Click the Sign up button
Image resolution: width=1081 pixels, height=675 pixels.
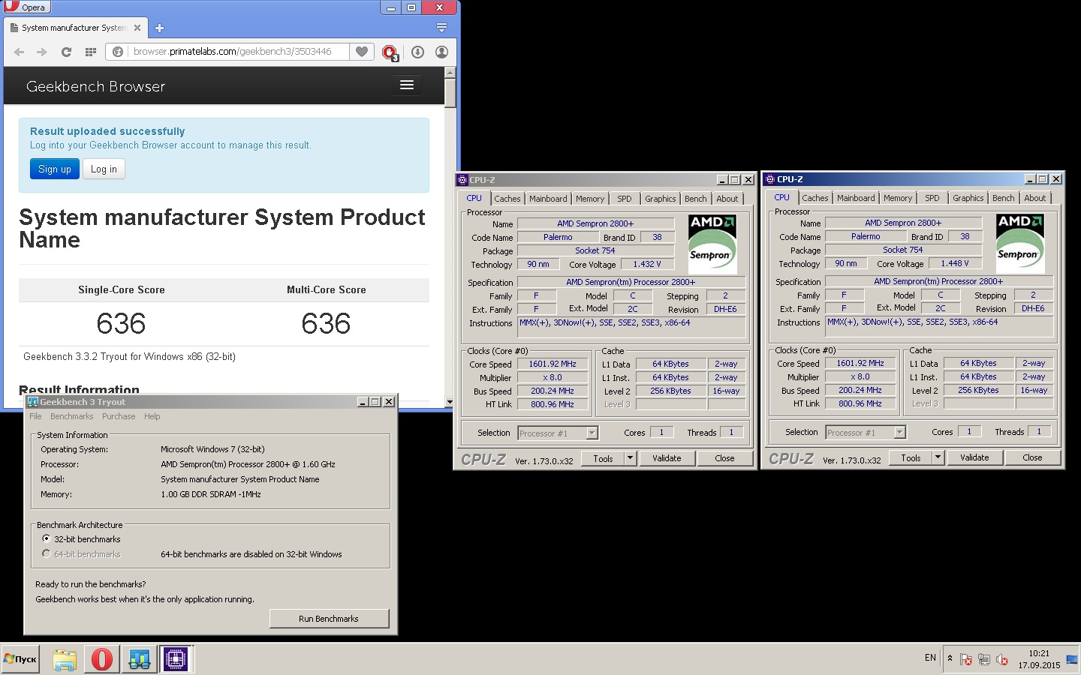coord(55,169)
